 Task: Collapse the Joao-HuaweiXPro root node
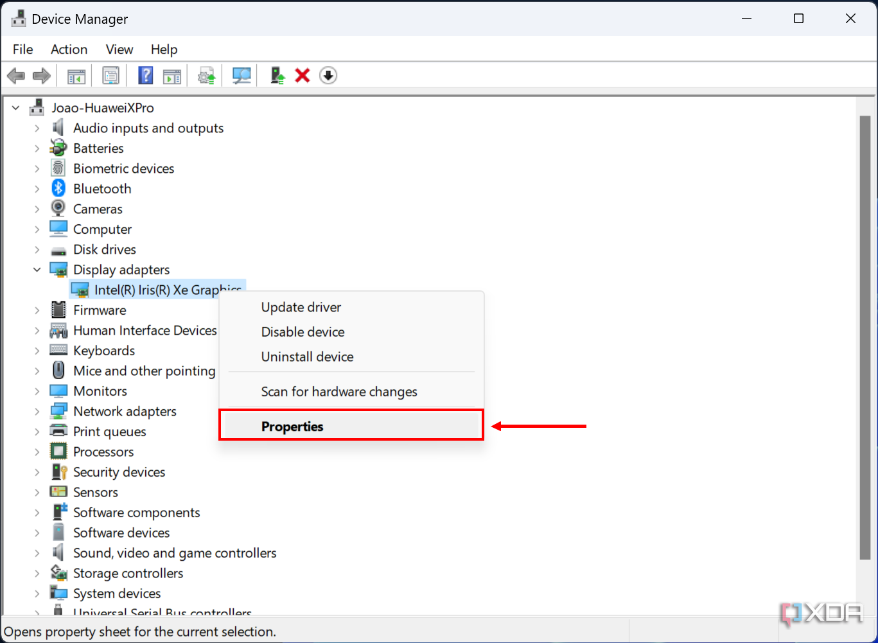pyautogui.click(x=16, y=108)
